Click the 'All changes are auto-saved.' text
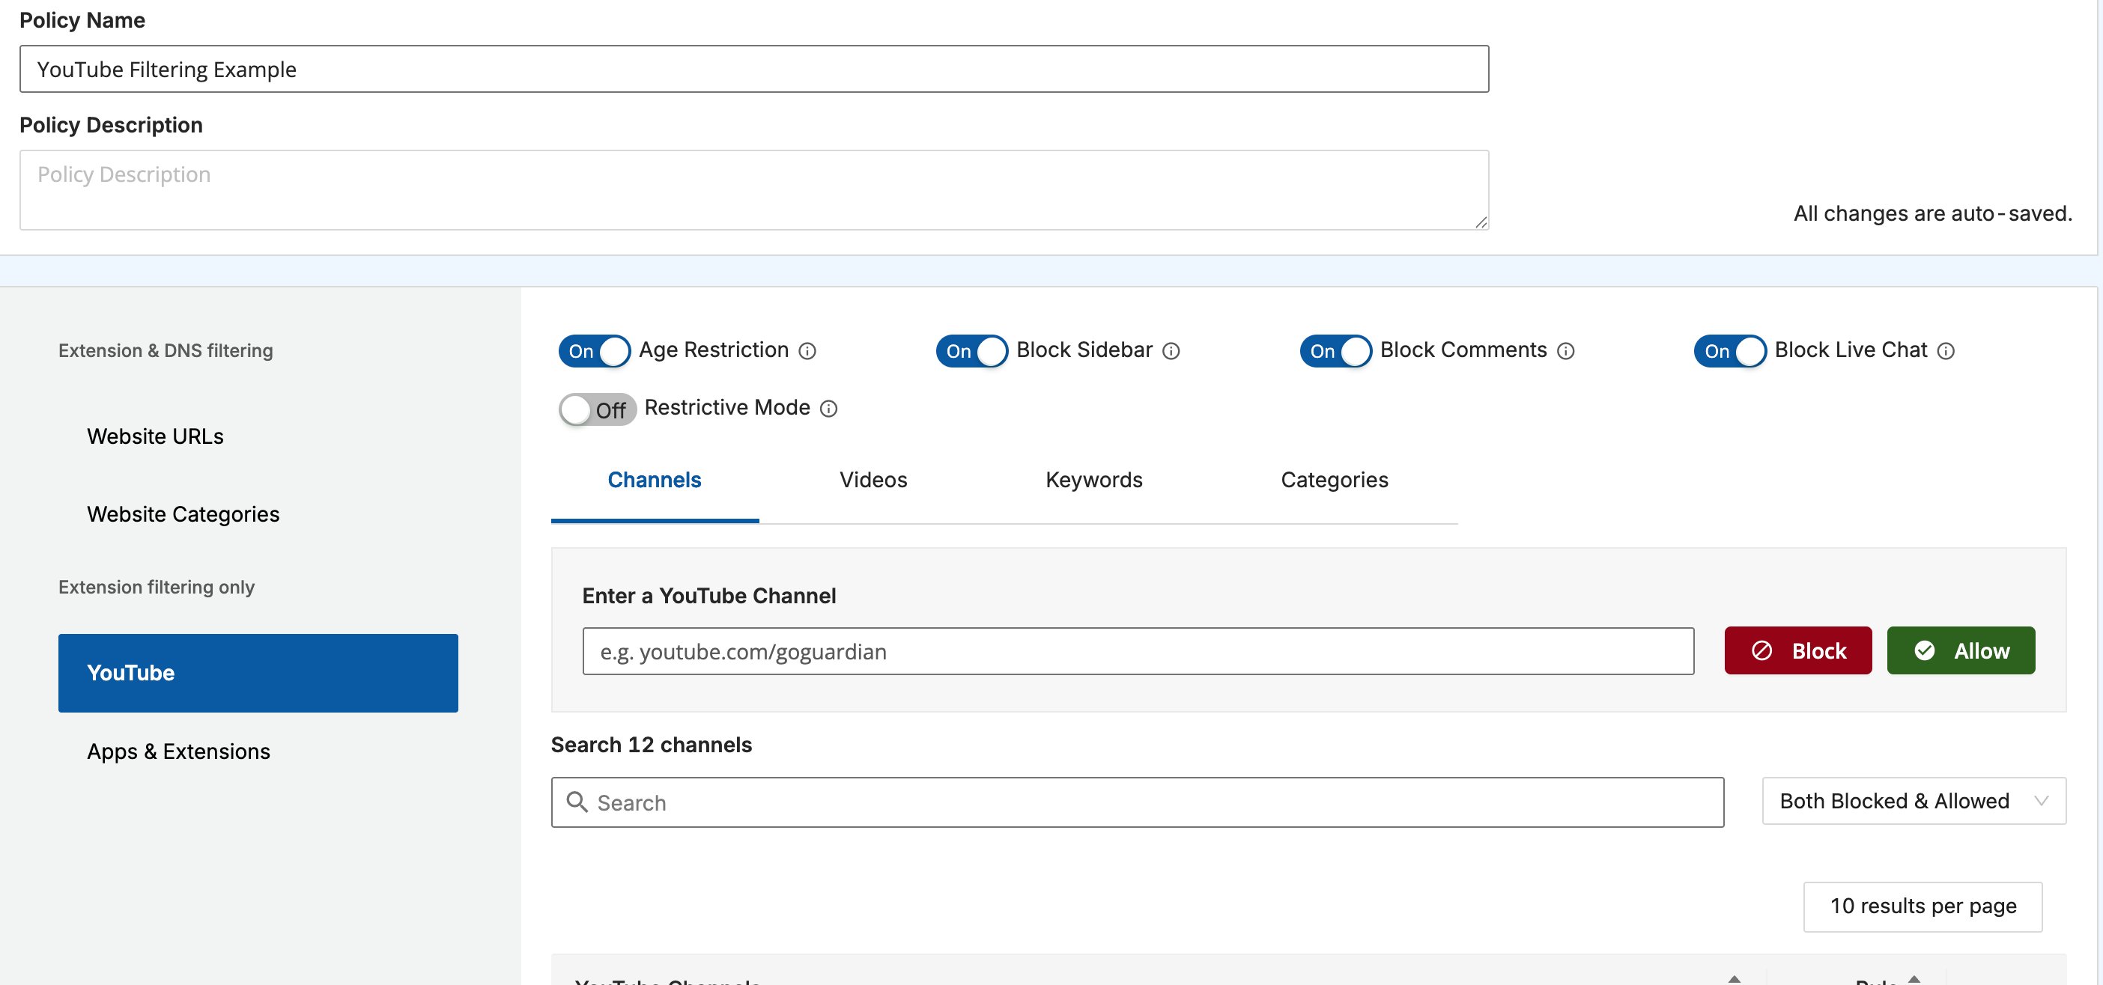The height and width of the screenshot is (985, 2103). coord(1932,214)
